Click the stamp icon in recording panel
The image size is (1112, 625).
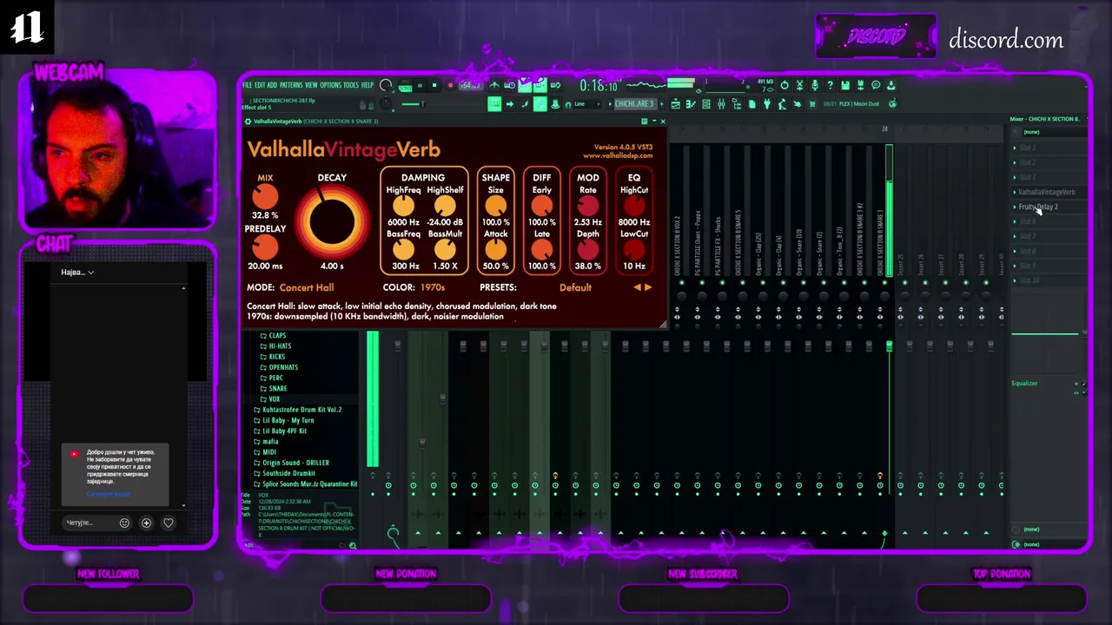[x=555, y=103]
